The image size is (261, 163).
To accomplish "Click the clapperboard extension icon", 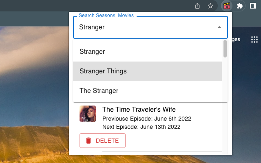I will click(x=227, y=6).
